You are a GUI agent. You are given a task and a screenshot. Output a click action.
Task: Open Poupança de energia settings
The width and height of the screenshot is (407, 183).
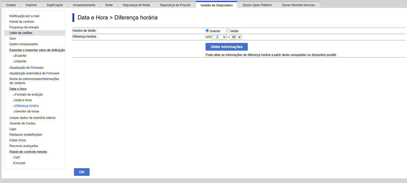click(24, 27)
